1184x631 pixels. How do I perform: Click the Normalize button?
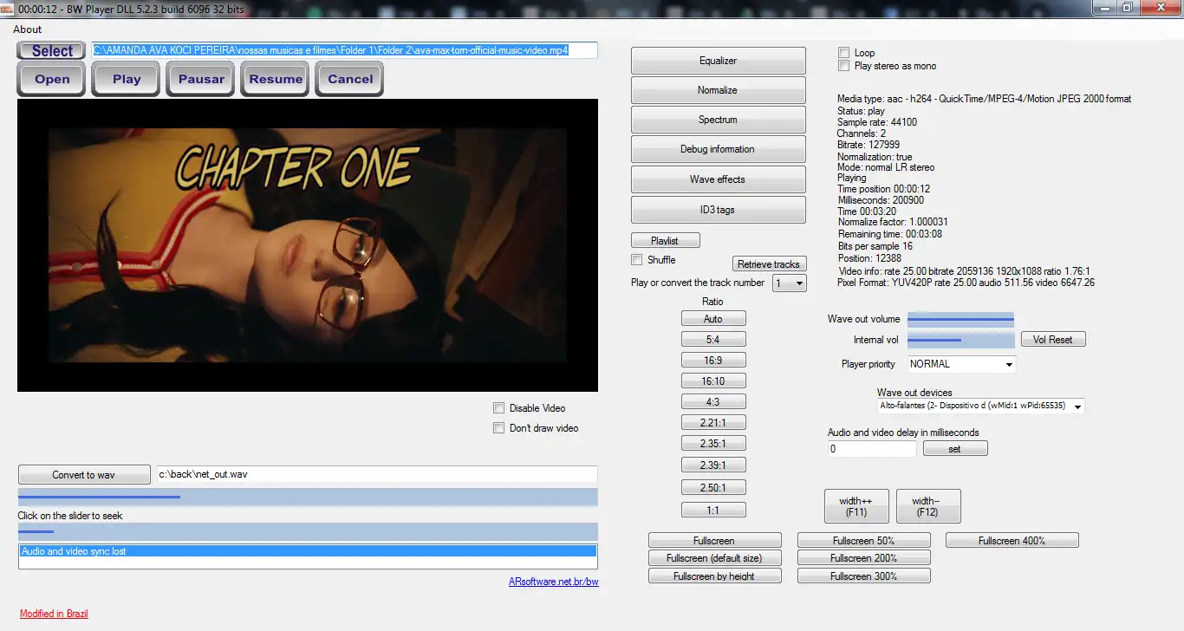pos(719,90)
